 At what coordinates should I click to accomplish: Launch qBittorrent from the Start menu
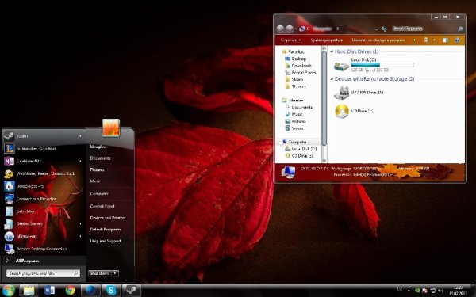(x=43, y=236)
